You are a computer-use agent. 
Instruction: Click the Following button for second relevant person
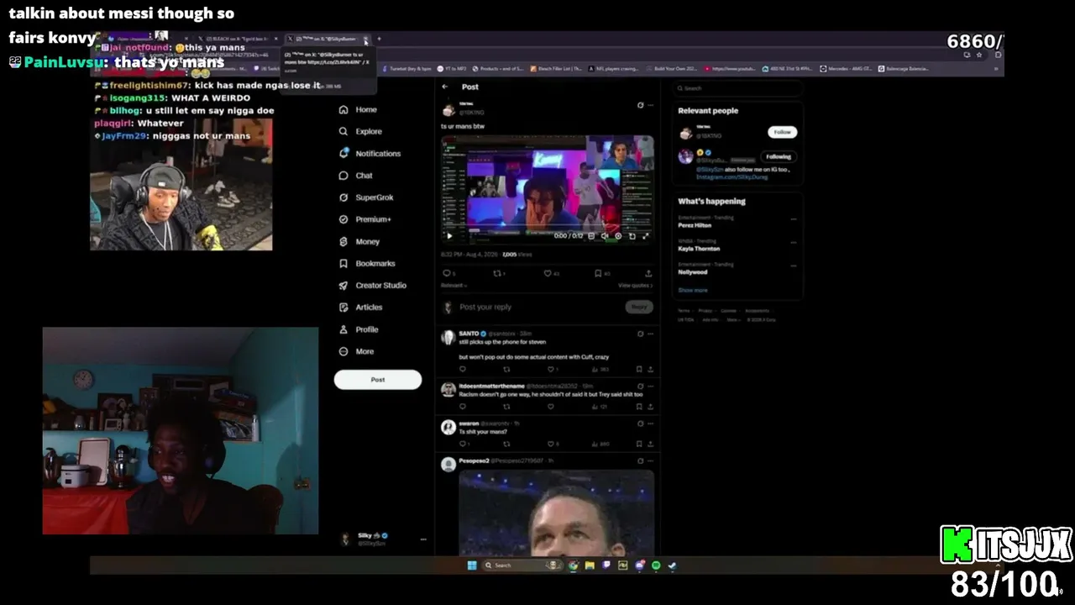[779, 156]
